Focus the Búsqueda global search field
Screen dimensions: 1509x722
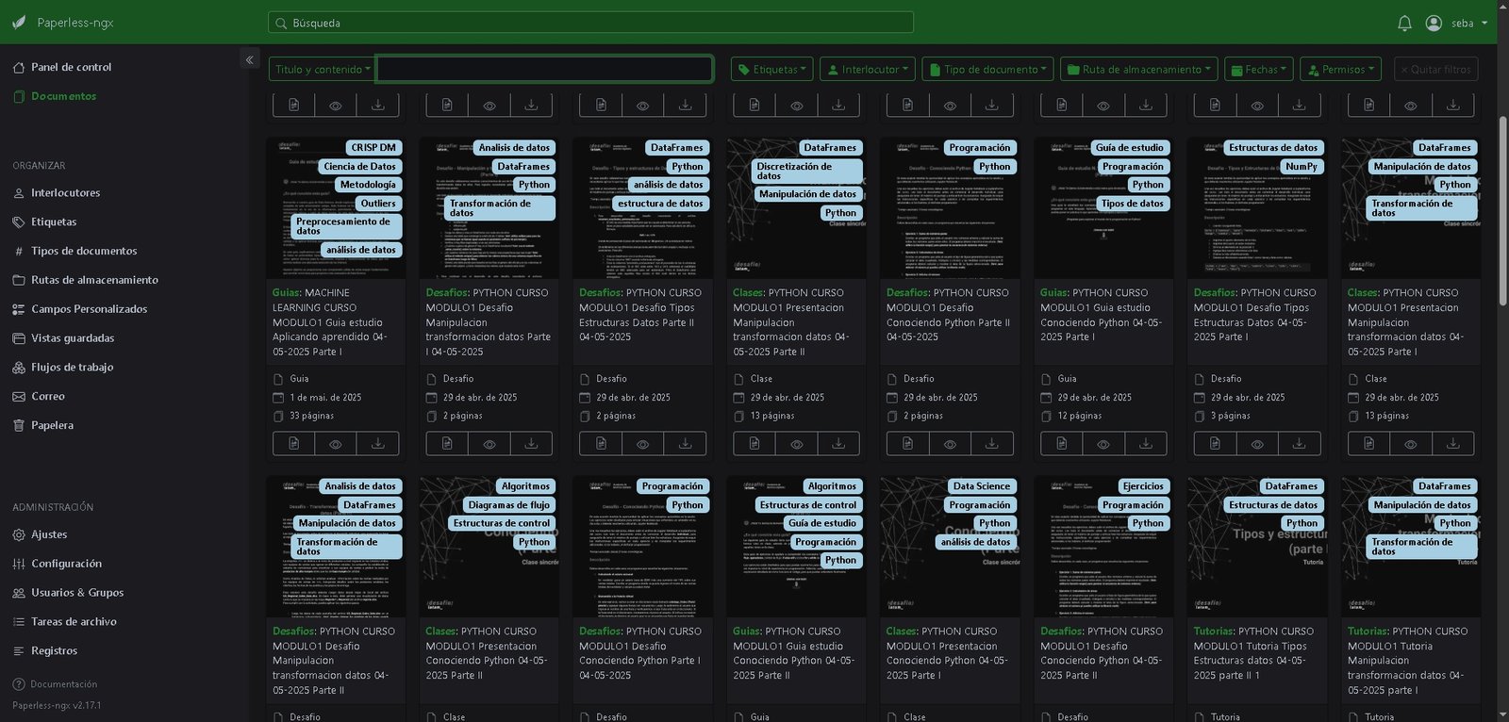click(x=590, y=23)
